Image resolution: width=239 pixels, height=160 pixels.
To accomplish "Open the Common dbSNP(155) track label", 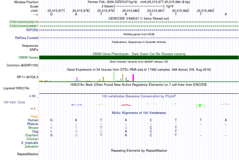I will click(22, 65).
